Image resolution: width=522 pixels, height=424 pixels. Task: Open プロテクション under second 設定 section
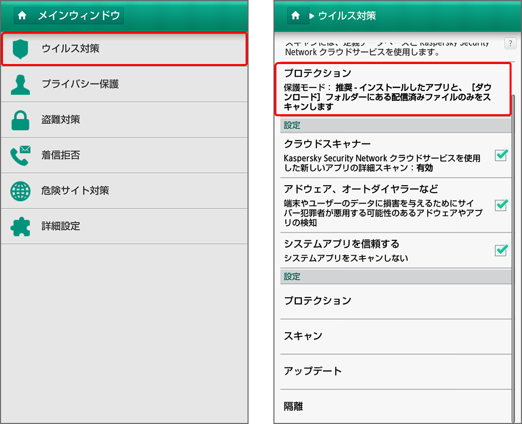pyautogui.click(x=317, y=301)
